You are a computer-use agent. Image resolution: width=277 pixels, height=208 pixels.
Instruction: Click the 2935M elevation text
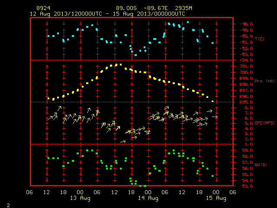coord(184,8)
